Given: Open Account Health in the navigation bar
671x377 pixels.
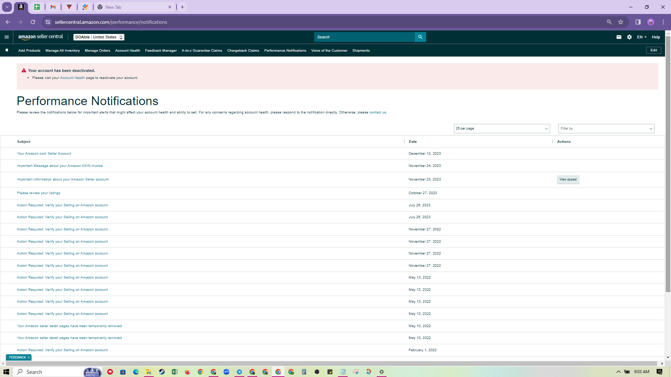Looking at the screenshot, I should click(x=128, y=51).
